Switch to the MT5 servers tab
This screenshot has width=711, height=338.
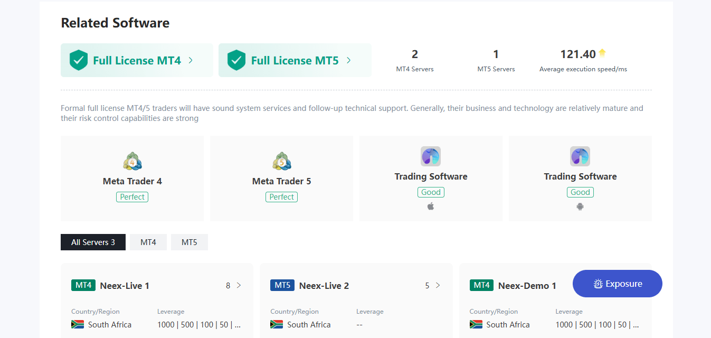pyautogui.click(x=189, y=242)
